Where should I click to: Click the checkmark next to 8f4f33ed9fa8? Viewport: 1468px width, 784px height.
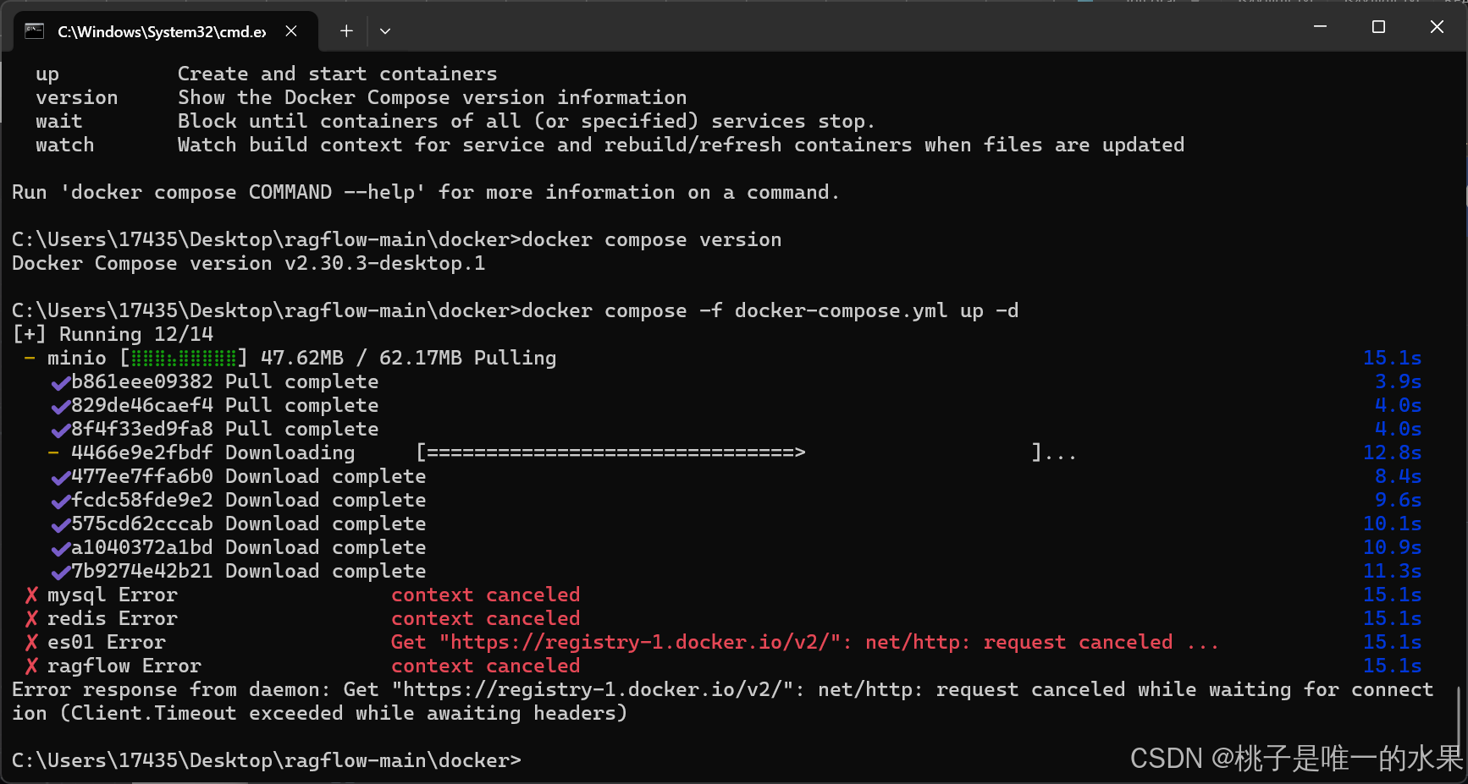(x=60, y=430)
